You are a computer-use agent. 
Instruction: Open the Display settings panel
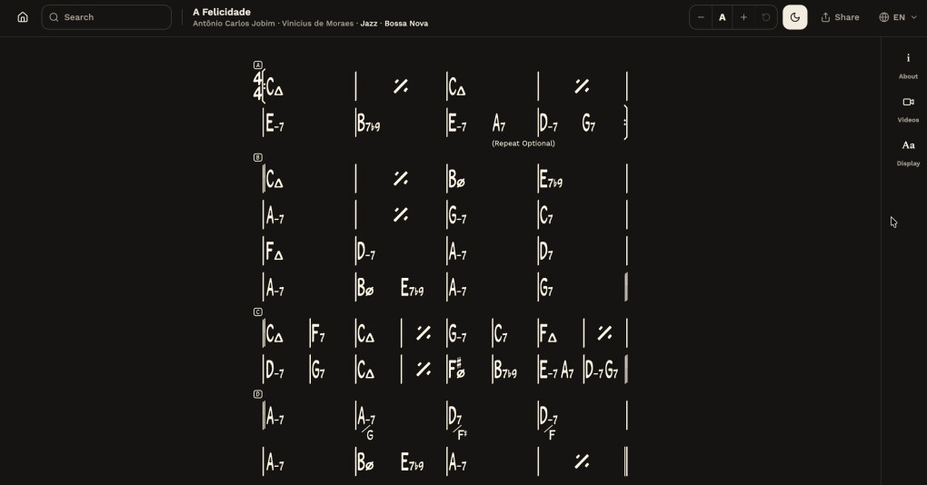pyautogui.click(x=908, y=153)
